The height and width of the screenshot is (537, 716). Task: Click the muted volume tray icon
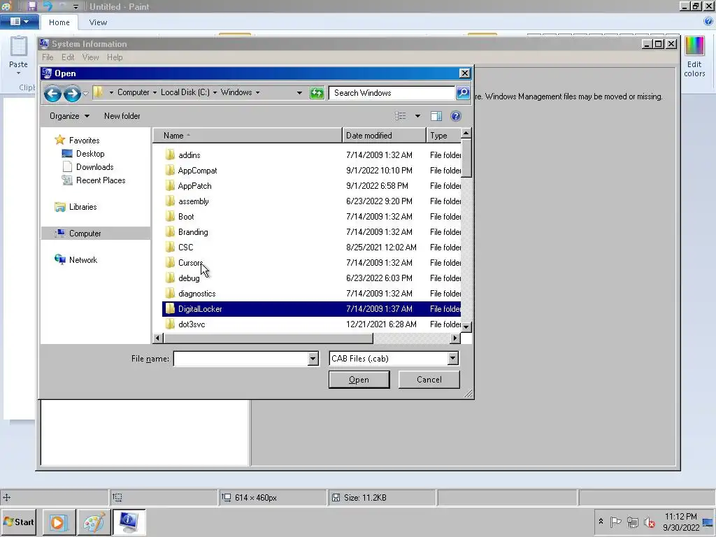pos(649,522)
